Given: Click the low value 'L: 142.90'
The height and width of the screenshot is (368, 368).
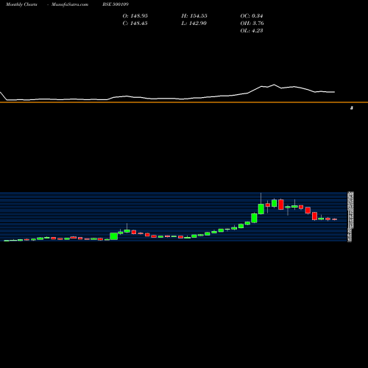Looking at the screenshot, I should pos(194,24).
